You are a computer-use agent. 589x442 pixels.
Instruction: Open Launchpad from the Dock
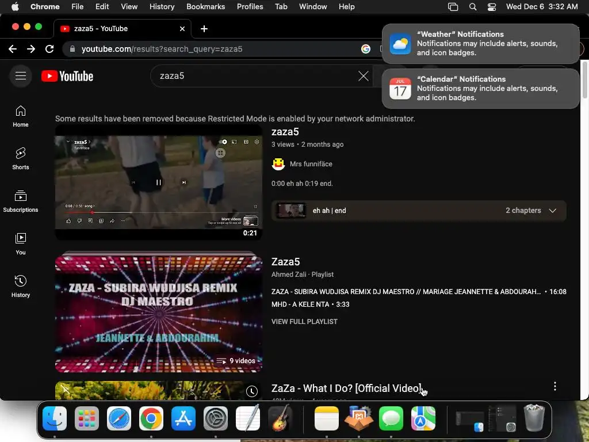(87, 418)
